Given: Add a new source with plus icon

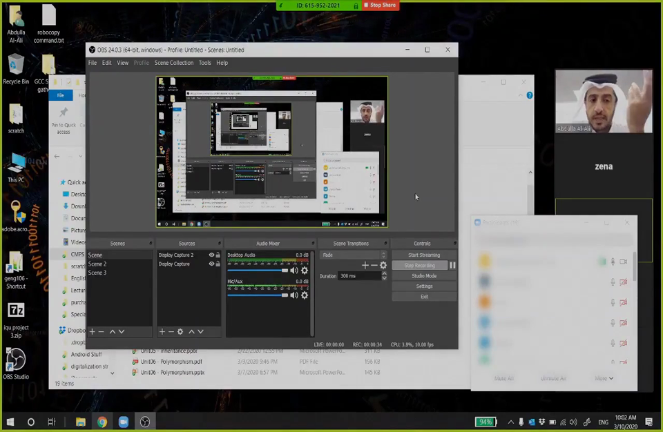Looking at the screenshot, I should [x=162, y=332].
